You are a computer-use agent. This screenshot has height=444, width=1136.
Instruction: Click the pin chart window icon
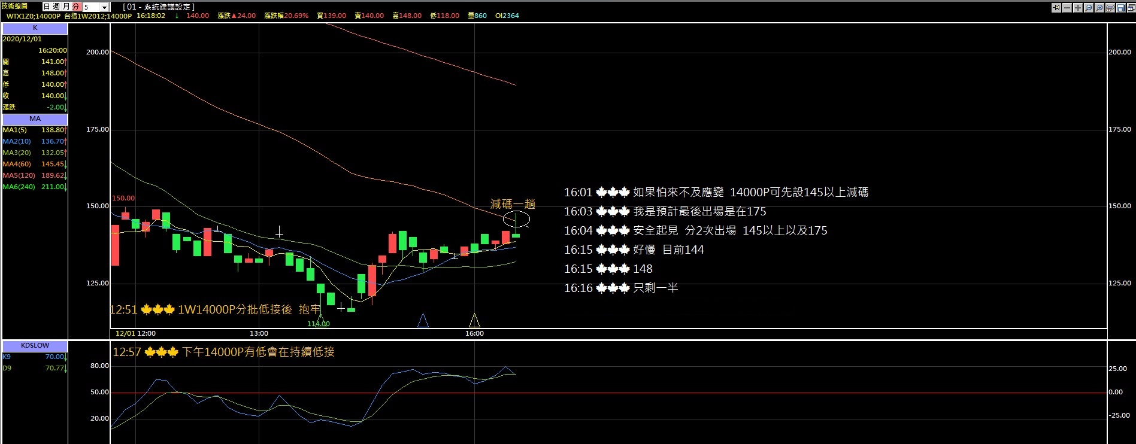[x=1056, y=8]
